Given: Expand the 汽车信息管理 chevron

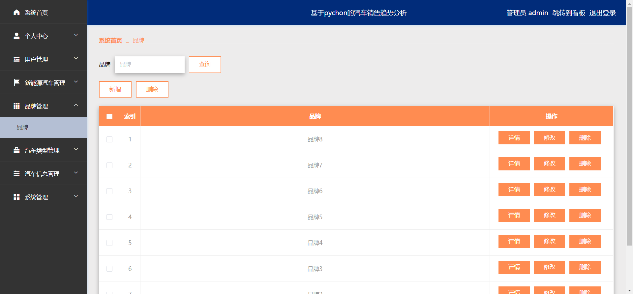Looking at the screenshot, I should pos(76,173).
